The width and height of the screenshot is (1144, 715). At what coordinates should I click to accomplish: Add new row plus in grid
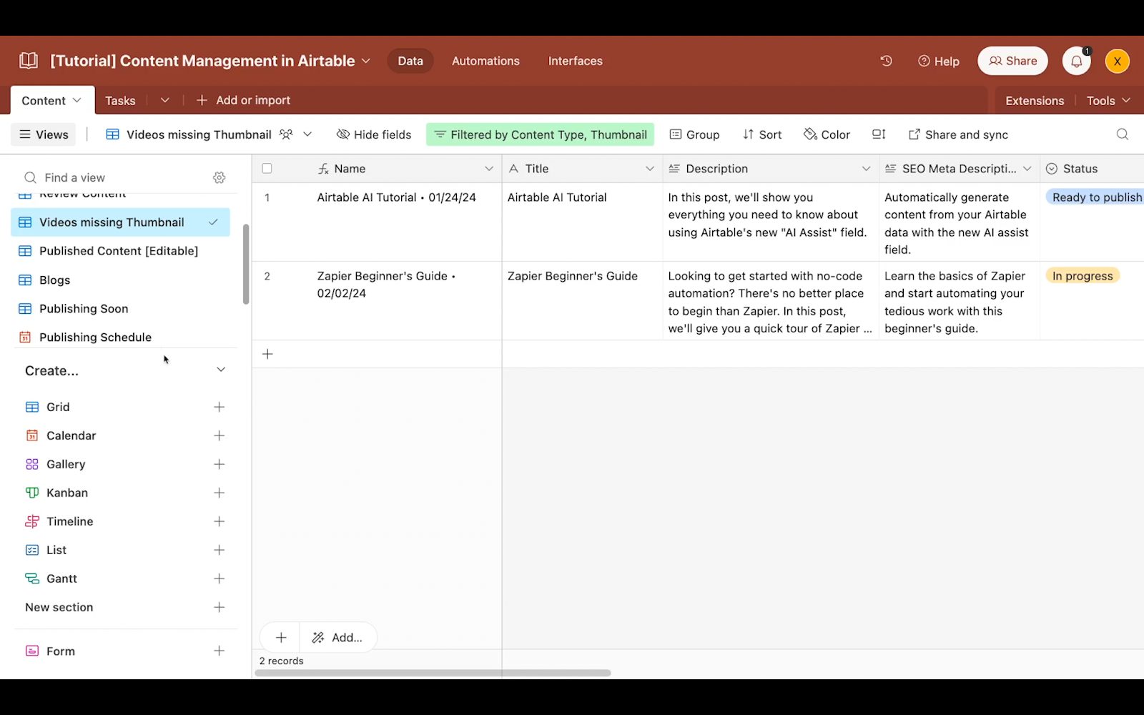coord(267,354)
